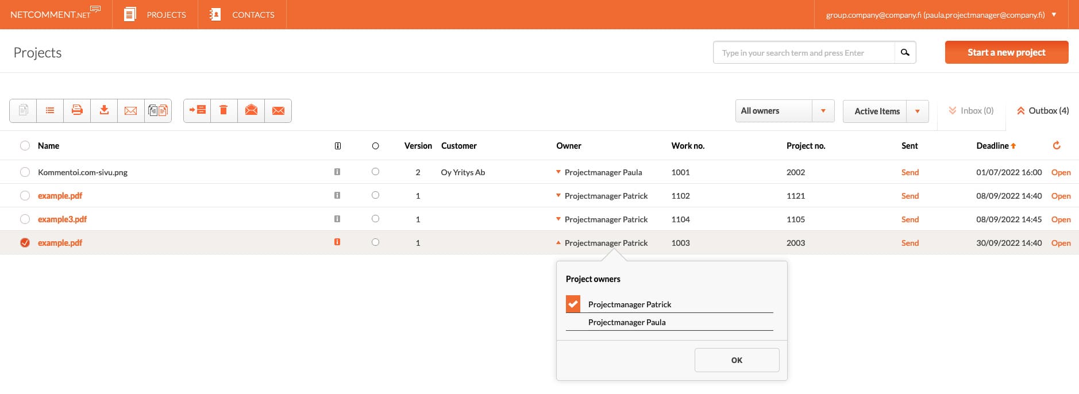Open the Contacts menu
The image size is (1079, 394).
point(242,14)
